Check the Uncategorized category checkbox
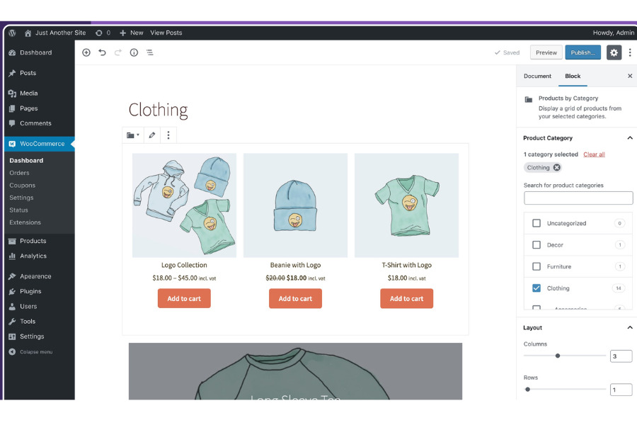 536,223
